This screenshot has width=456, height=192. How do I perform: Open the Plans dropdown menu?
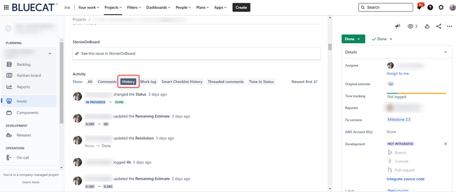[x=202, y=8]
